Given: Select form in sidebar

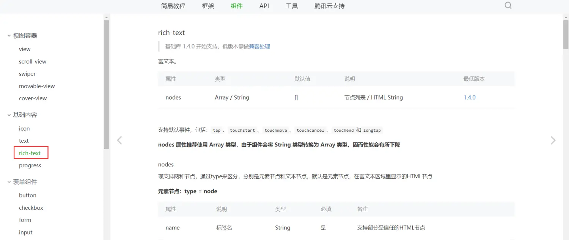Looking at the screenshot, I should click(25, 220).
